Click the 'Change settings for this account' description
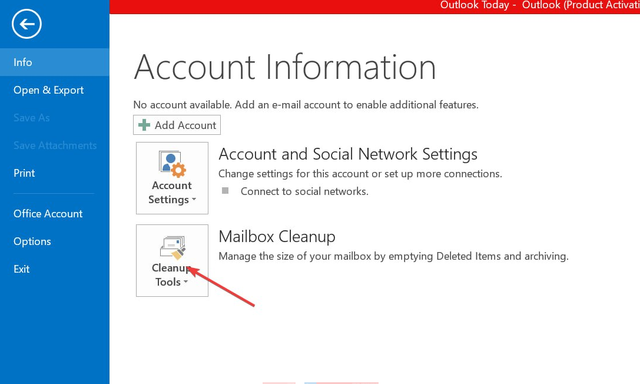Viewport: 640px width, 384px height. point(360,174)
